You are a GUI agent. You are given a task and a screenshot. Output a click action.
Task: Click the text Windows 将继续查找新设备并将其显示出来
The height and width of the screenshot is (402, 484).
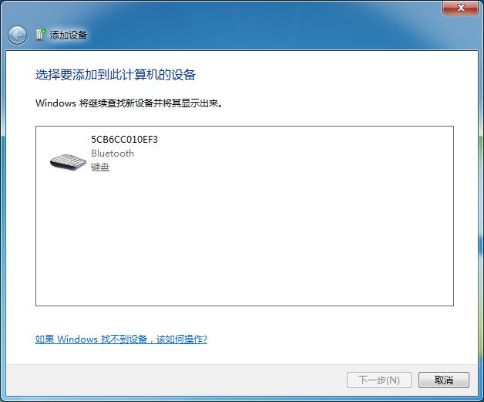click(x=129, y=103)
